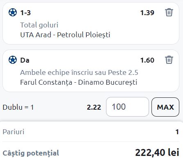Image resolution: width=183 pixels, height=160 pixels.
Task: Click the Pariuri count value 1
Action: [177, 132]
